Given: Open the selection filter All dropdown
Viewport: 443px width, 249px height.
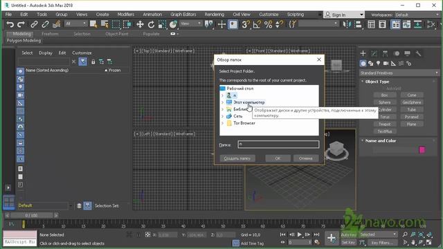Looking at the screenshot, I should (x=75, y=24).
